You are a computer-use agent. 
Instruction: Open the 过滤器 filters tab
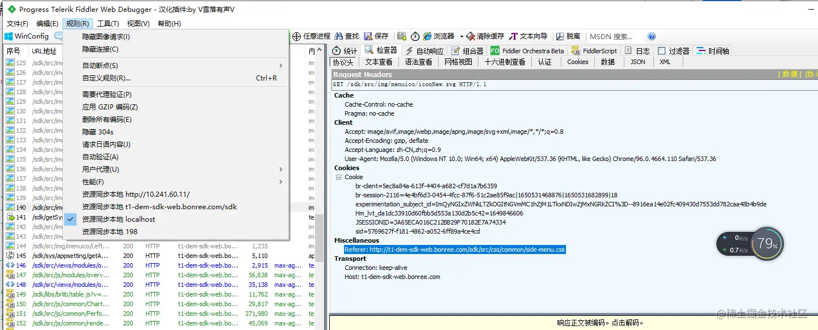pyautogui.click(x=673, y=51)
